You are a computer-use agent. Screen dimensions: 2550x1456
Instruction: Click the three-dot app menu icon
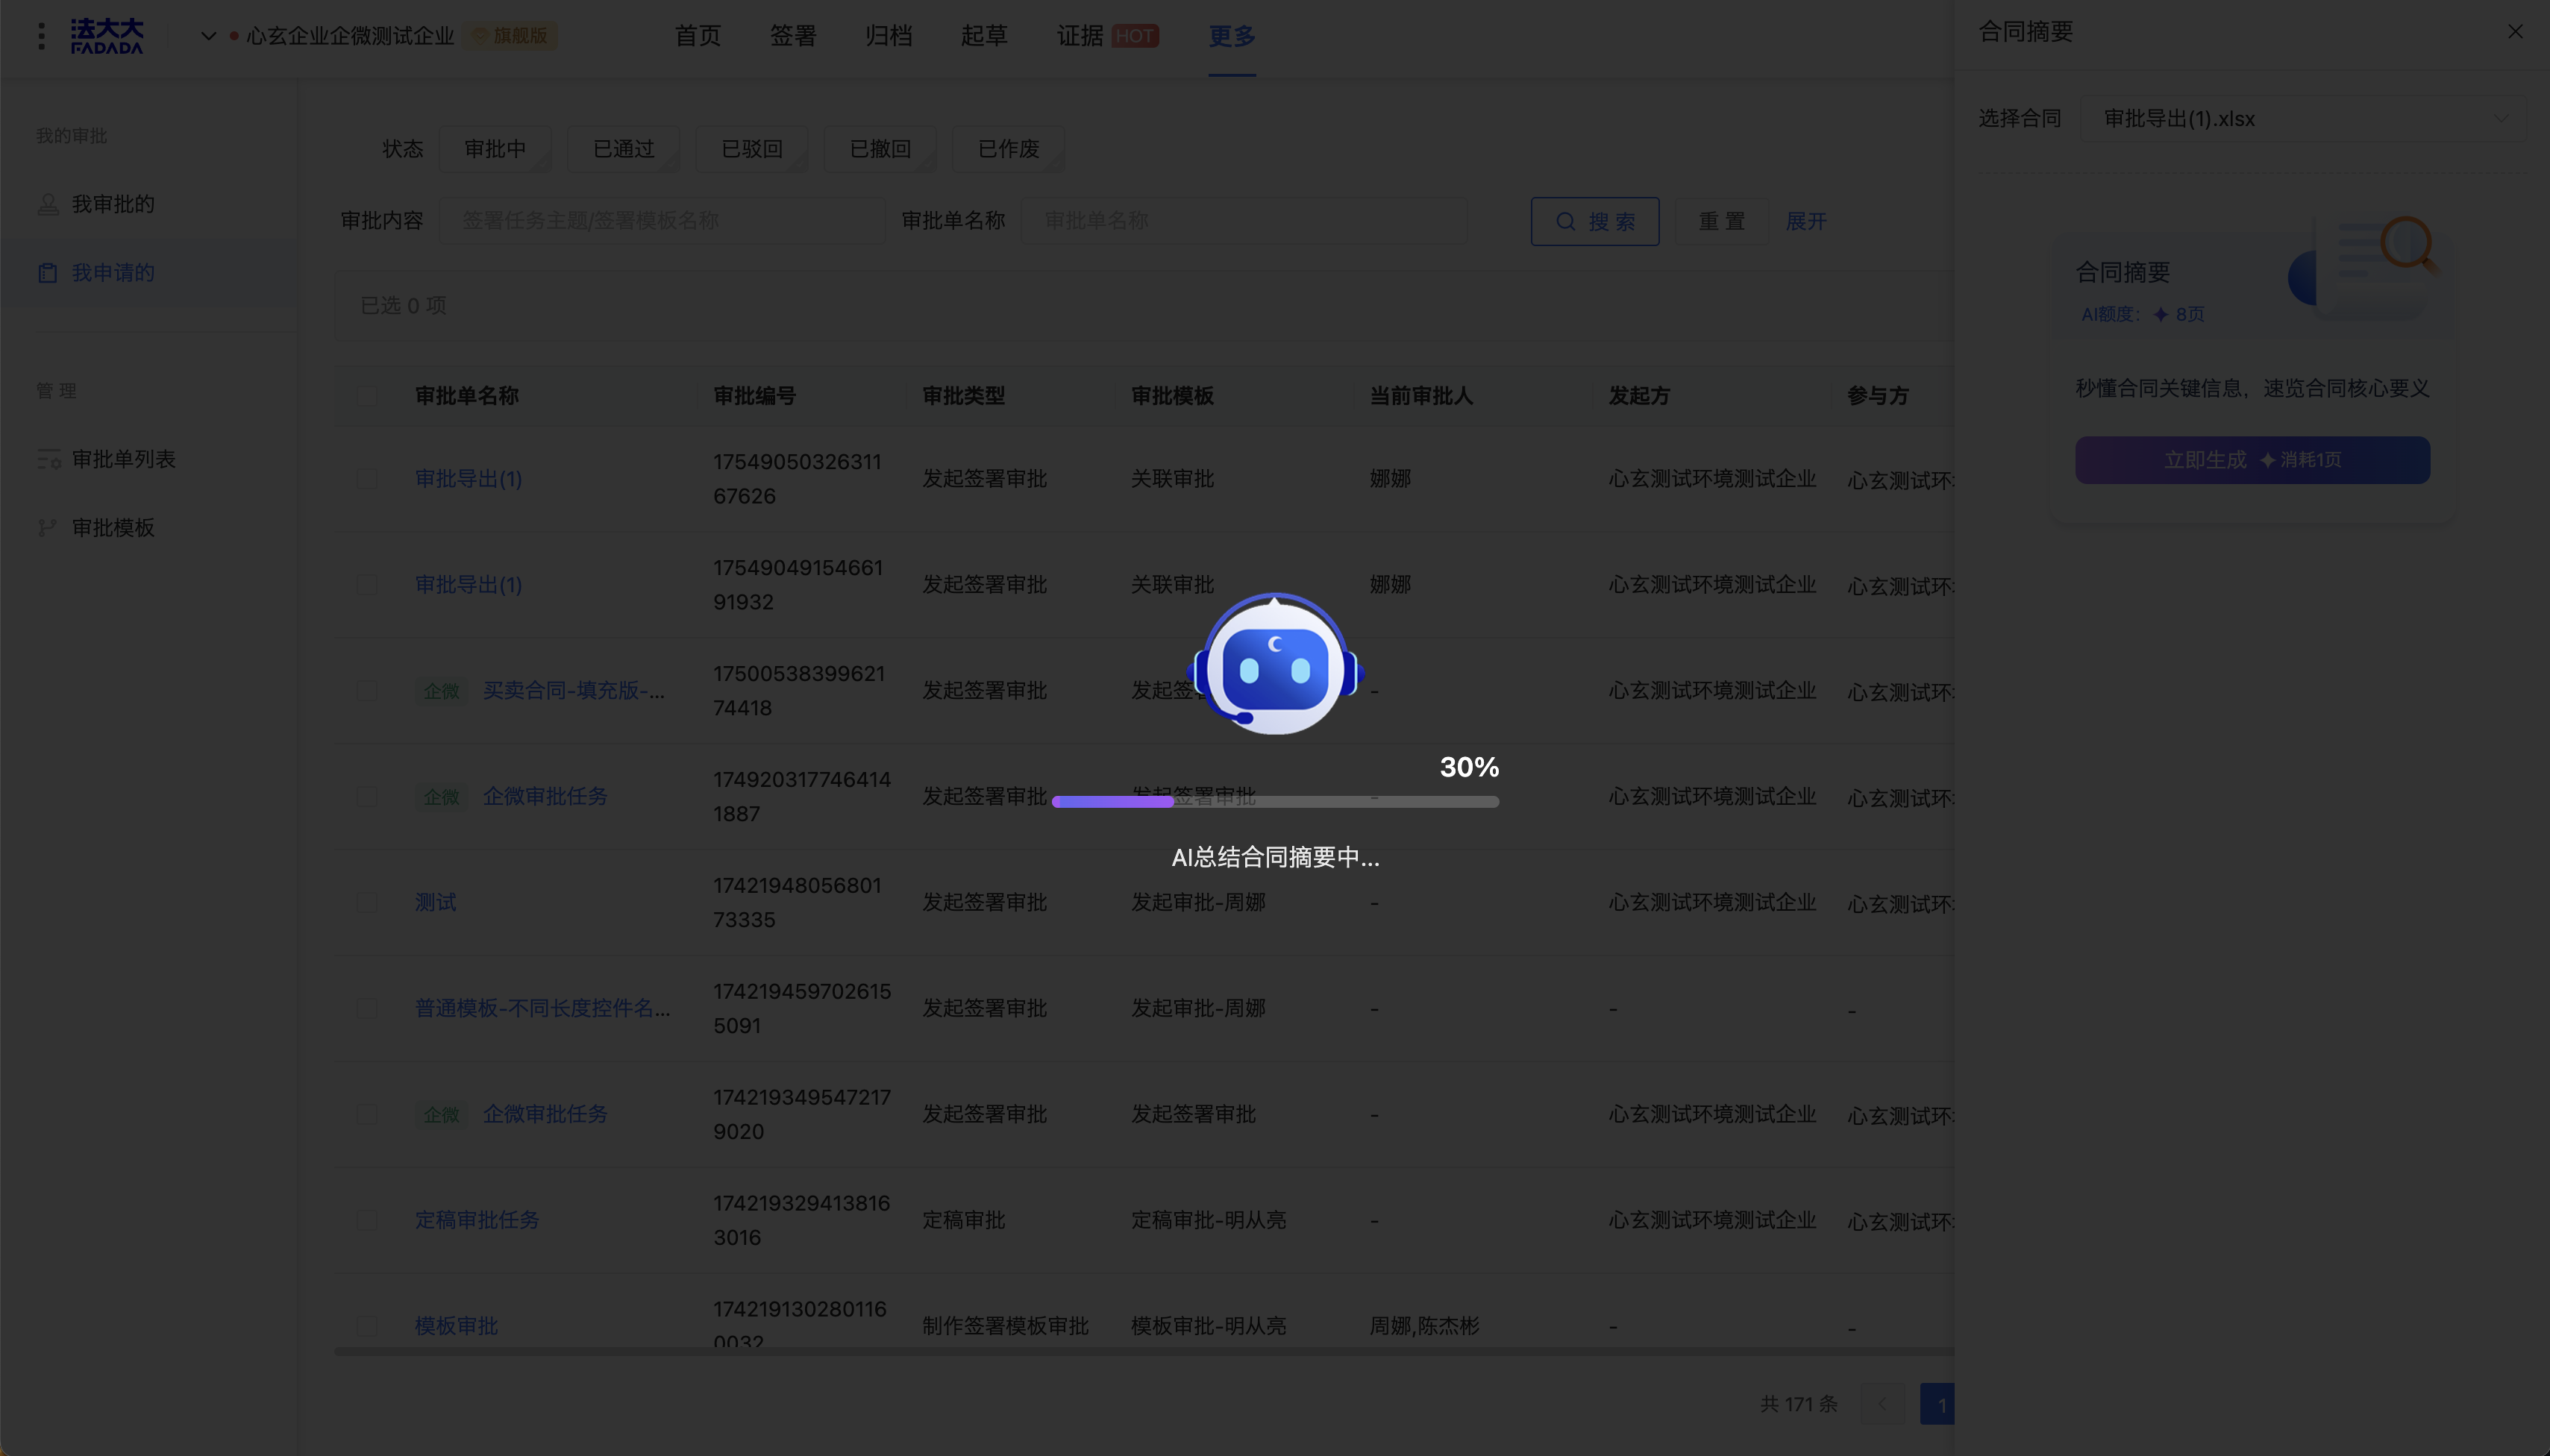click(x=41, y=36)
